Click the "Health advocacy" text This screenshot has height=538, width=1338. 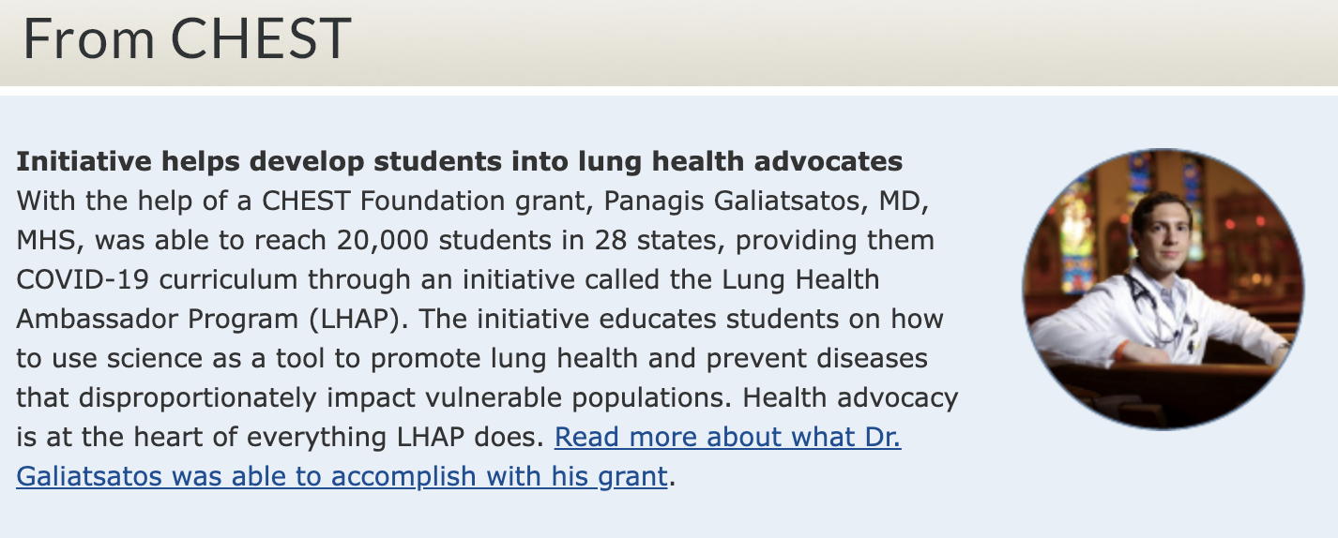click(x=850, y=397)
